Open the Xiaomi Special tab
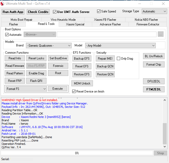Screen dimensions: 169x163 pyautogui.click(x=75, y=24)
